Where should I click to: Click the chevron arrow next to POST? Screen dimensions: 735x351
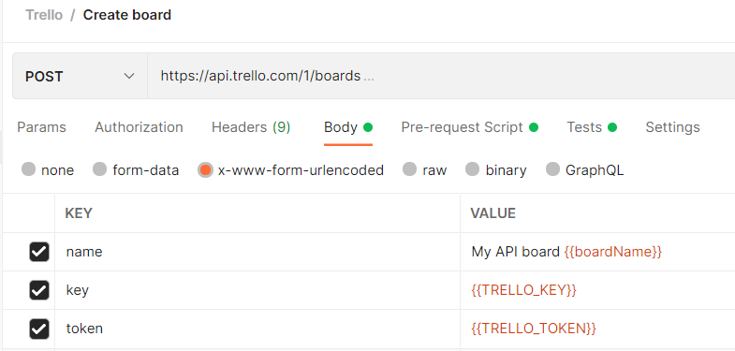[129, 76]
